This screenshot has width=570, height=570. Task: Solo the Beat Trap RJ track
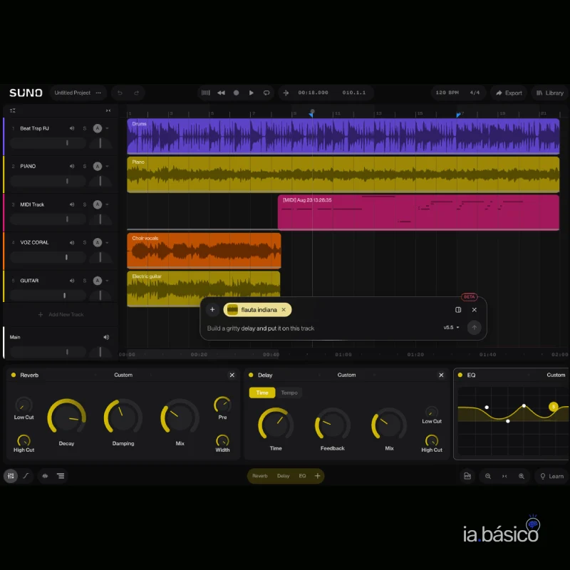[x=85, y=128]
